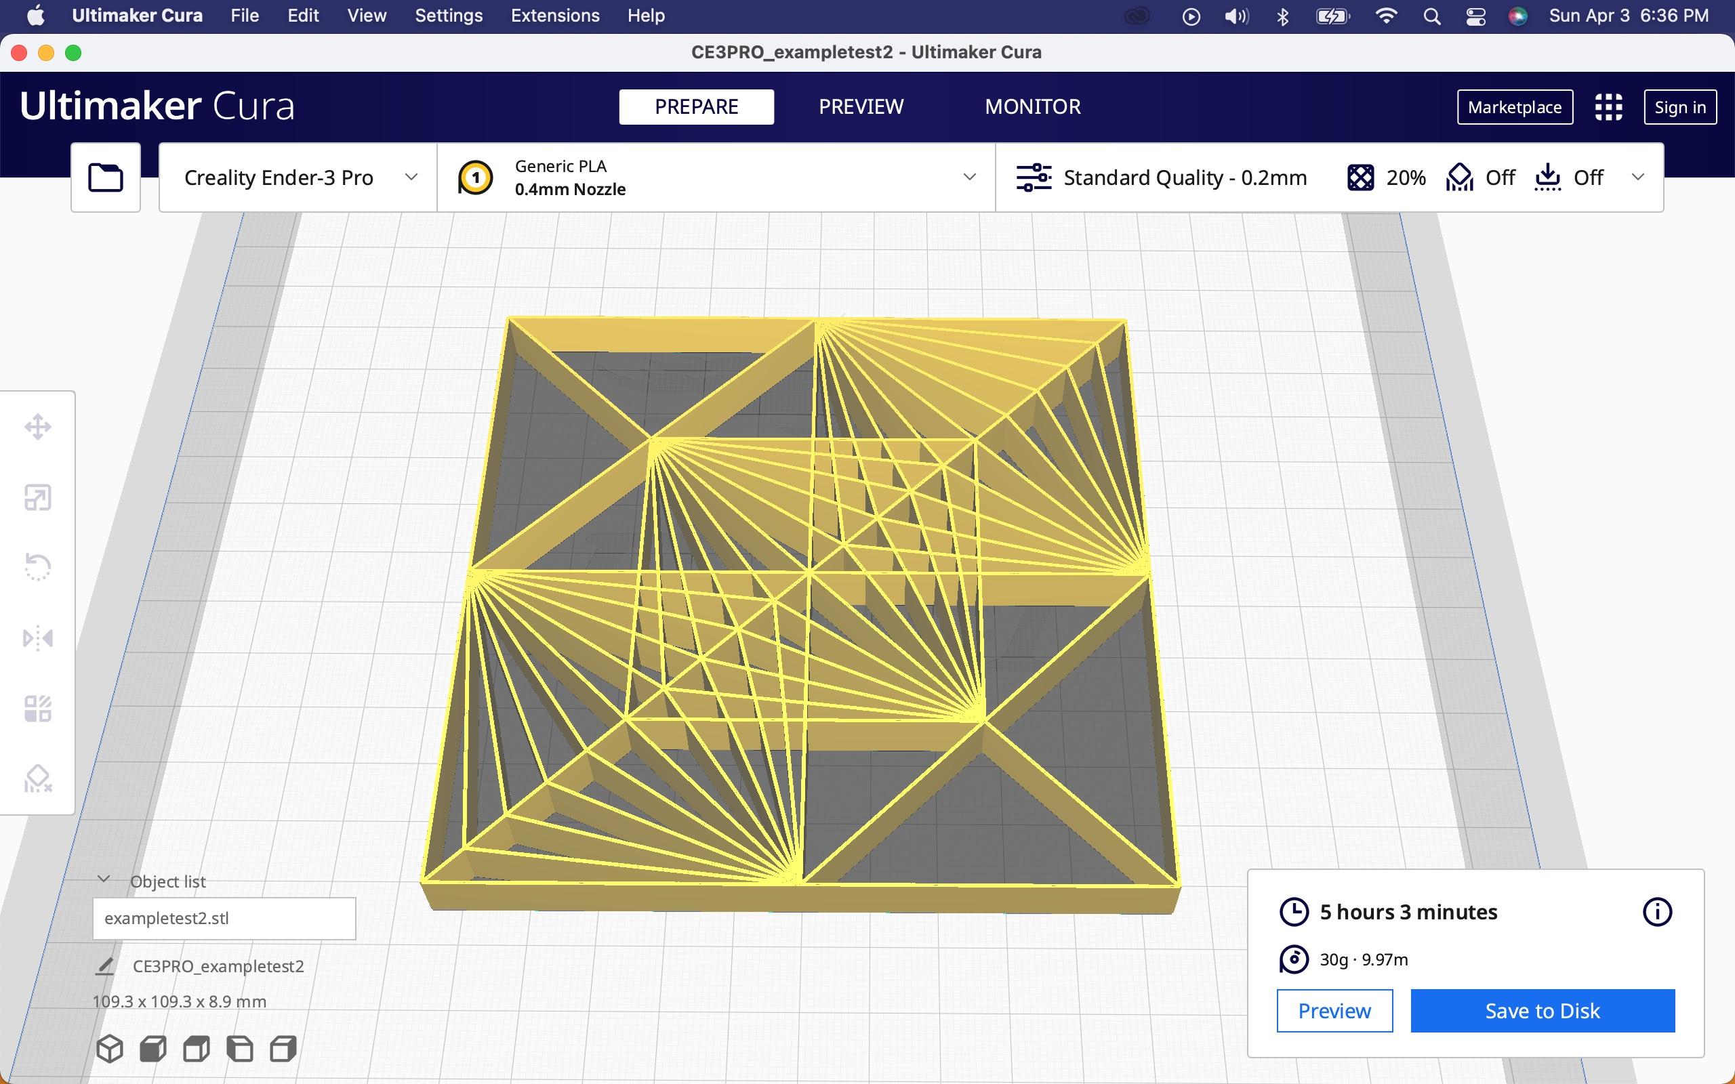
Task: Open the Marketplace
Action: [x=1514, y=107]
